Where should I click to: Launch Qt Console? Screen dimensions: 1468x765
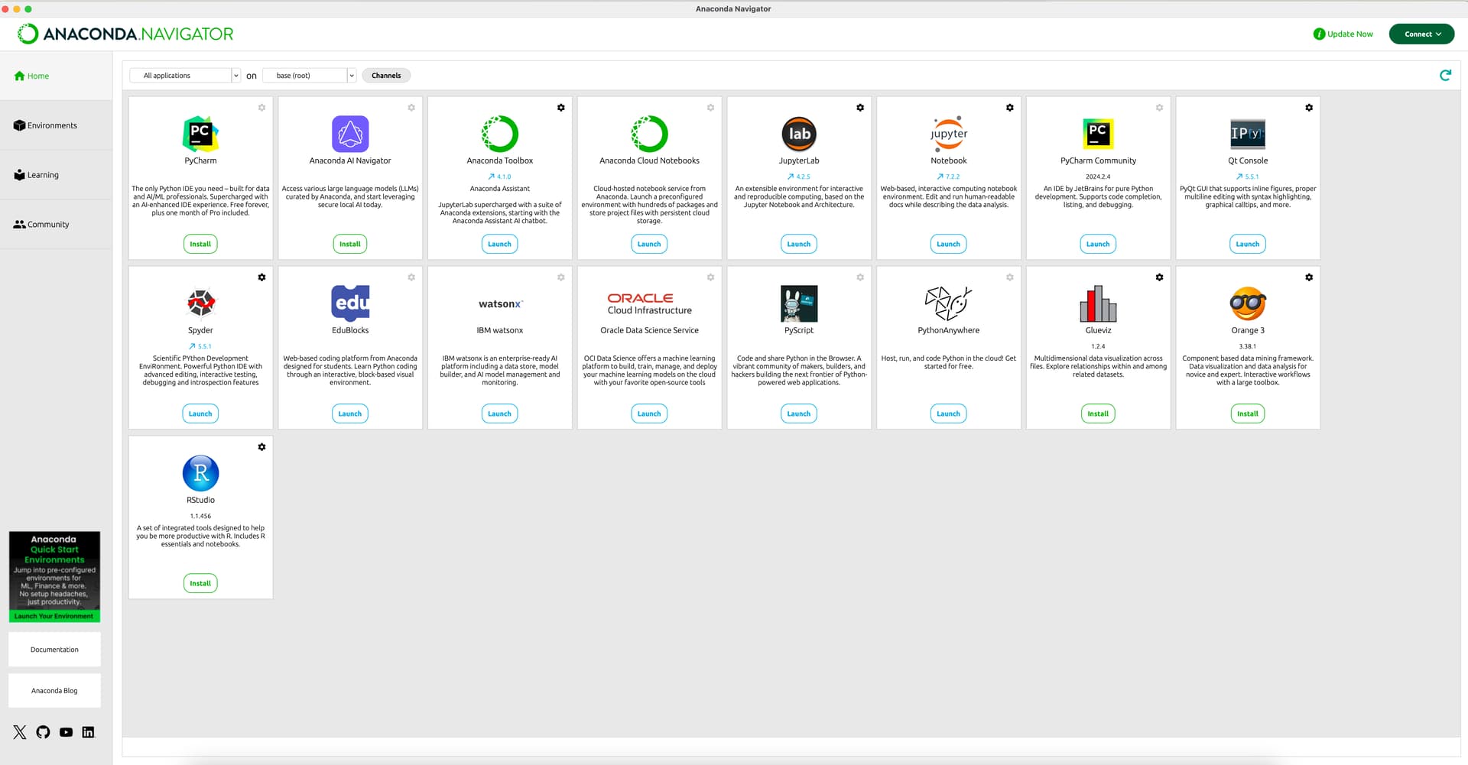coord(1248,244)
